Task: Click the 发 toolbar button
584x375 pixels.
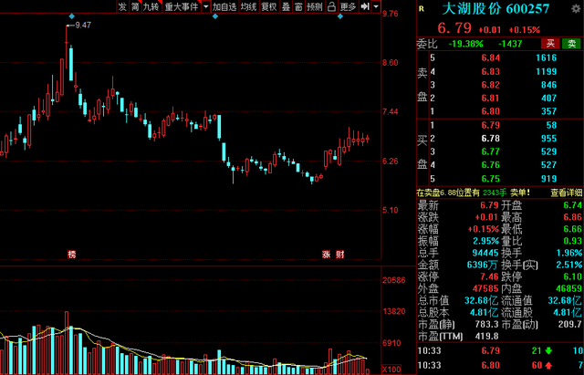Action: click(x=122, y=6)
